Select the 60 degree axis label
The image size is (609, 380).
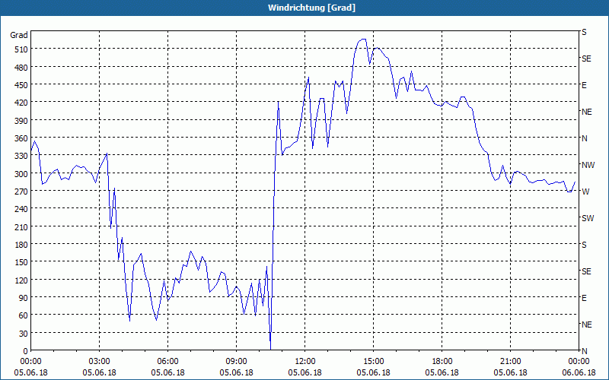pyautogui.click(x=24, y=315)
